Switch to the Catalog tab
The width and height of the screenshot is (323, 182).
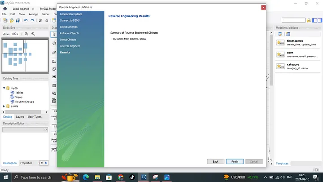8,117
